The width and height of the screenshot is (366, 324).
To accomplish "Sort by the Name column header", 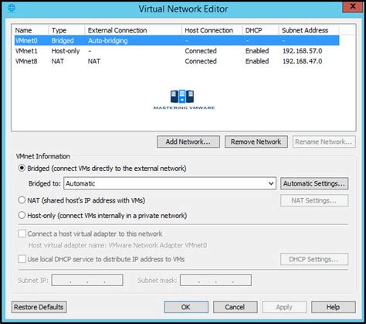I will pyautogui.click(x=31, y=30).
